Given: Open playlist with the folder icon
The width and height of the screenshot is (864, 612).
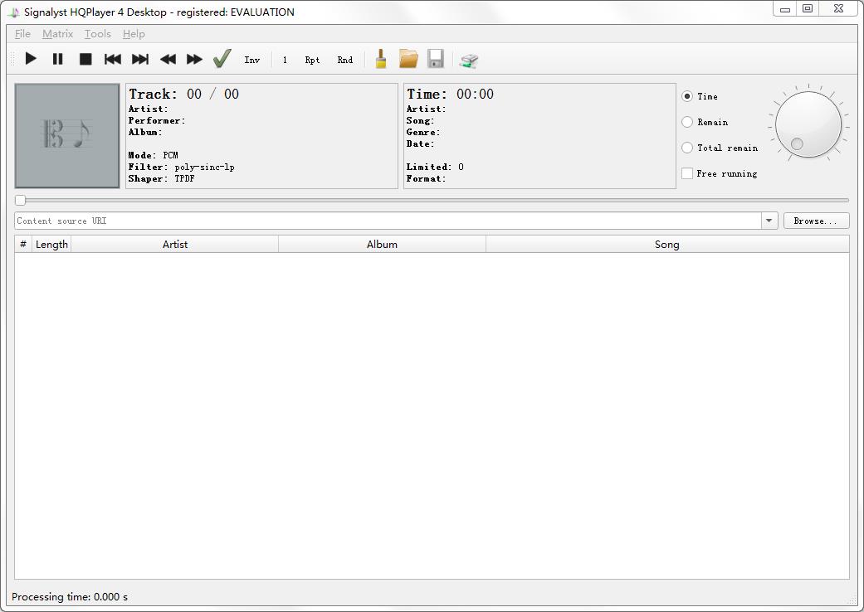Looking at the screenshot, I should (408, 59).
